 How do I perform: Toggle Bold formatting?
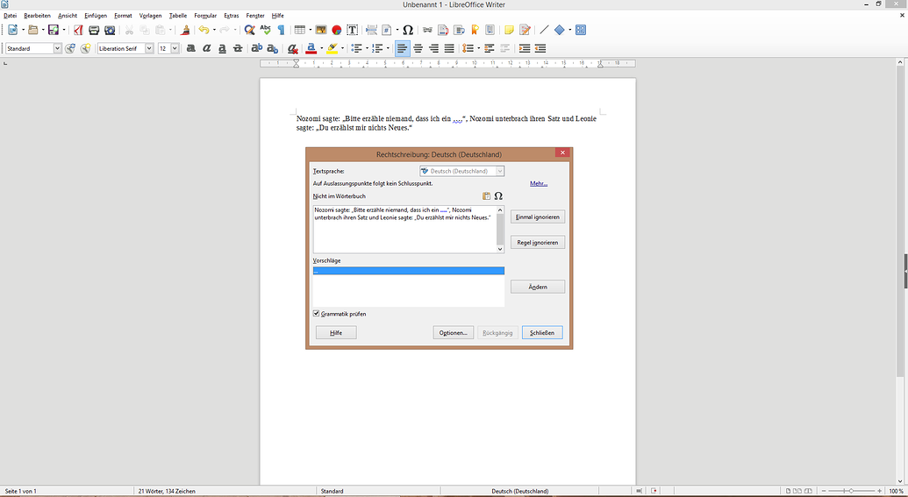[190, 48]
